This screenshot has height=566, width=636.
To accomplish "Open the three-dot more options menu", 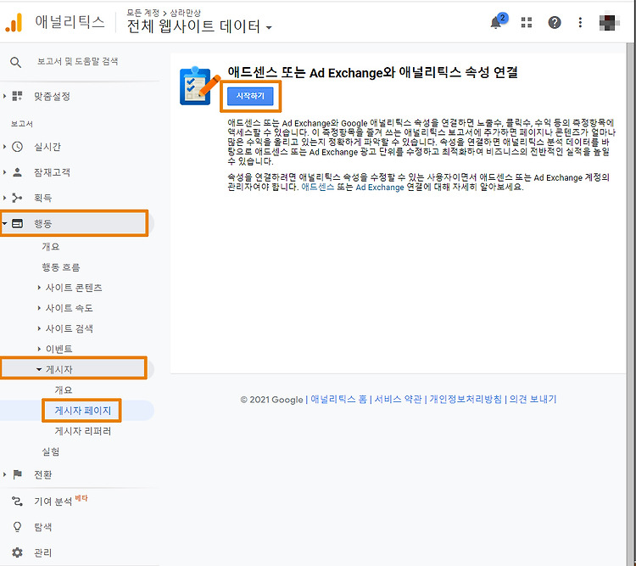I will (x=580, y=22).
